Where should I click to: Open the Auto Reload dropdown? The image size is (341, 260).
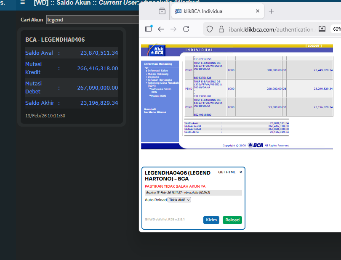tap(179, 200)
